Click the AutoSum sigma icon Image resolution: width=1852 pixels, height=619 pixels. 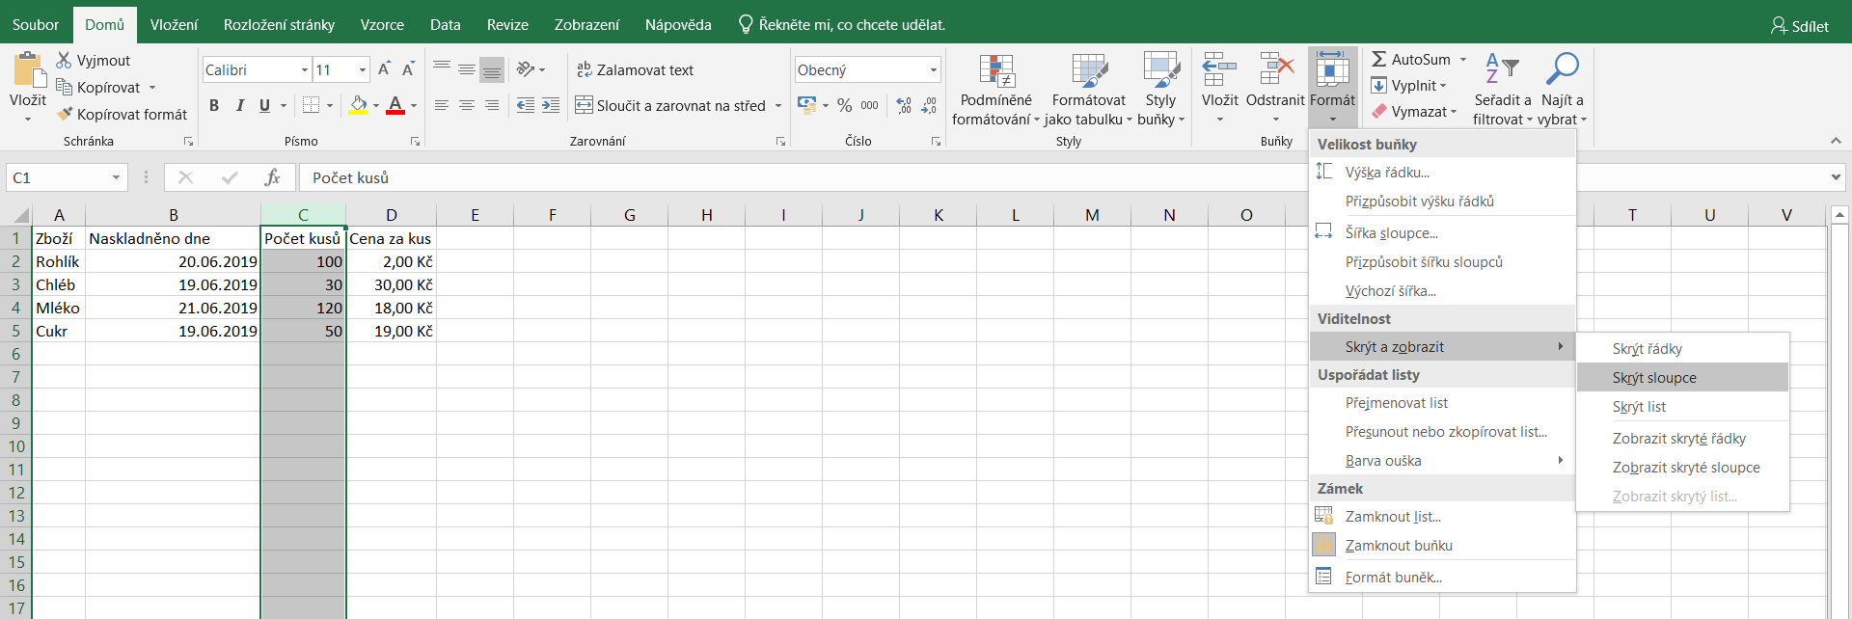tap(1379, 59)
